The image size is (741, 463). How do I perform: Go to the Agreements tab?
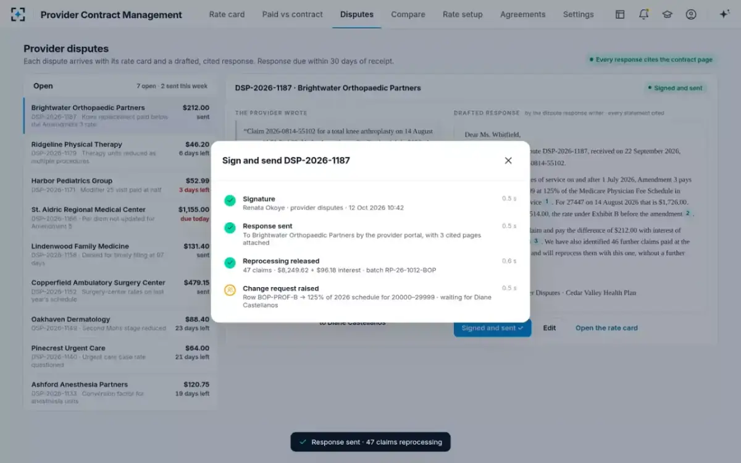click(523, 14)
